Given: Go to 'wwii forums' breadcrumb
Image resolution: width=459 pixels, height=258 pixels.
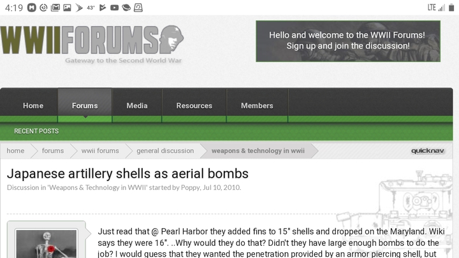Looking at the screenshot, I should tap(100, 150).
